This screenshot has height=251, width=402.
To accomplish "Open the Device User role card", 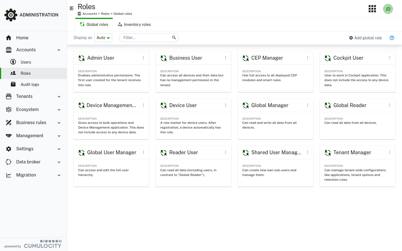I will coord(183,105).
